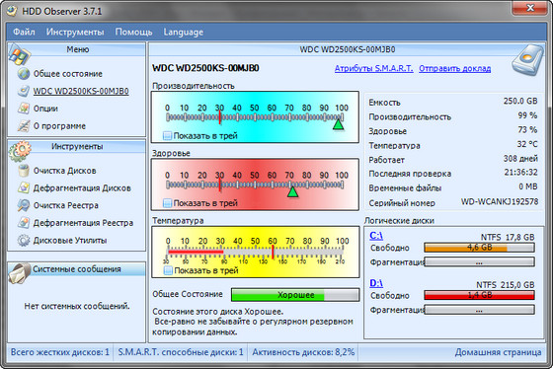This screenshot has height=369, width=553.
Task: Open the Файл menu
Action: pyautogui.click(x=24, y=33)
